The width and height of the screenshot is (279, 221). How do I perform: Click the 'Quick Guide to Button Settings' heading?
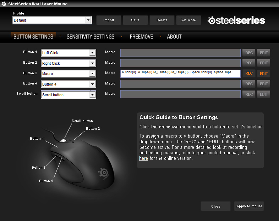tap(179, 117)
